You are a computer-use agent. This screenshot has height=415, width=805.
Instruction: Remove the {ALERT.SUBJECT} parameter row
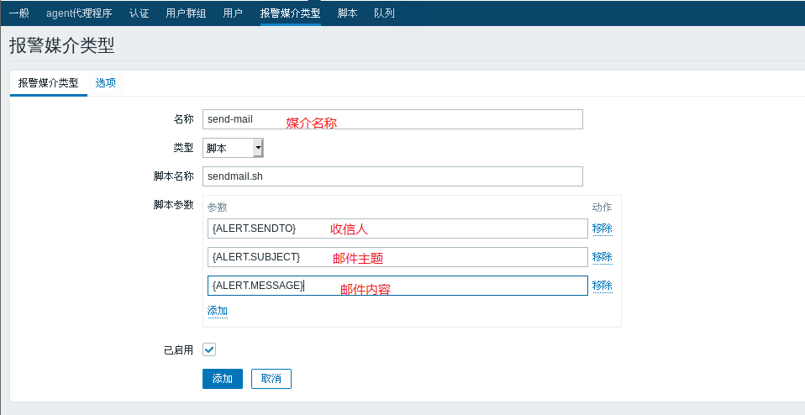coord(602,257)
